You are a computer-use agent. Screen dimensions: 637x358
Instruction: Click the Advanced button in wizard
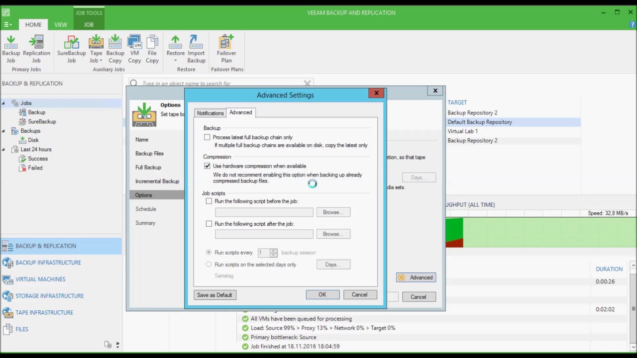point(416,277)
